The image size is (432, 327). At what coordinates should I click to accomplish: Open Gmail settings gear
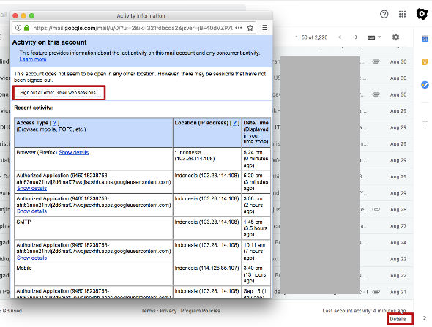click(x=395, y=37)
